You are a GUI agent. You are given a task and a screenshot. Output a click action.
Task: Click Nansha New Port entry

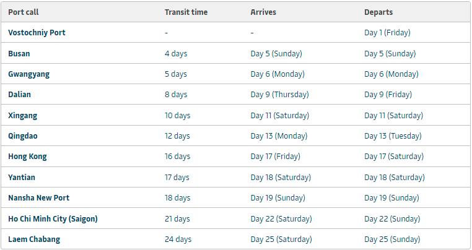coord(38,197)
